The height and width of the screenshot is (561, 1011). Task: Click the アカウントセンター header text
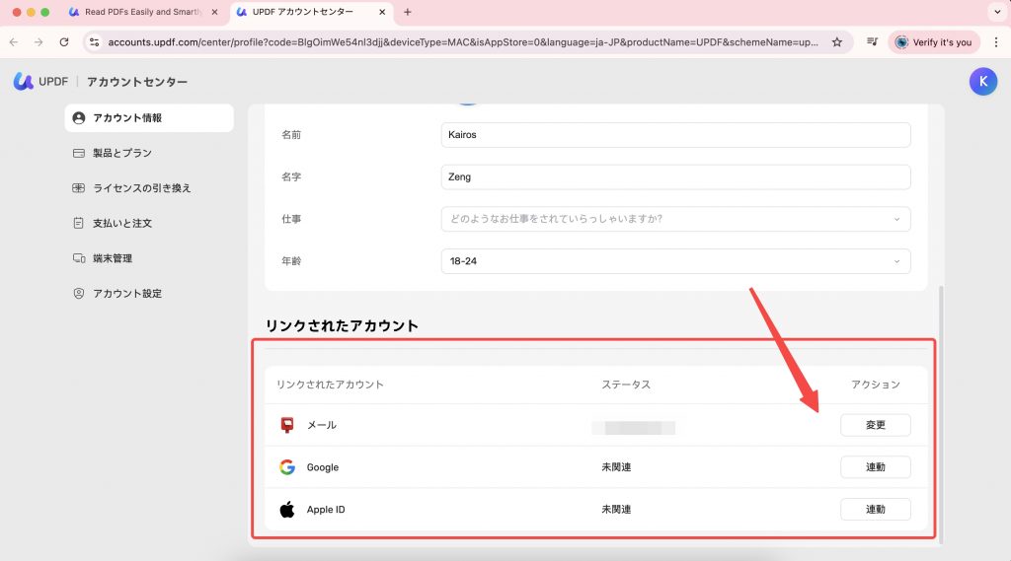pyautogui.click(x=137, y=82)
